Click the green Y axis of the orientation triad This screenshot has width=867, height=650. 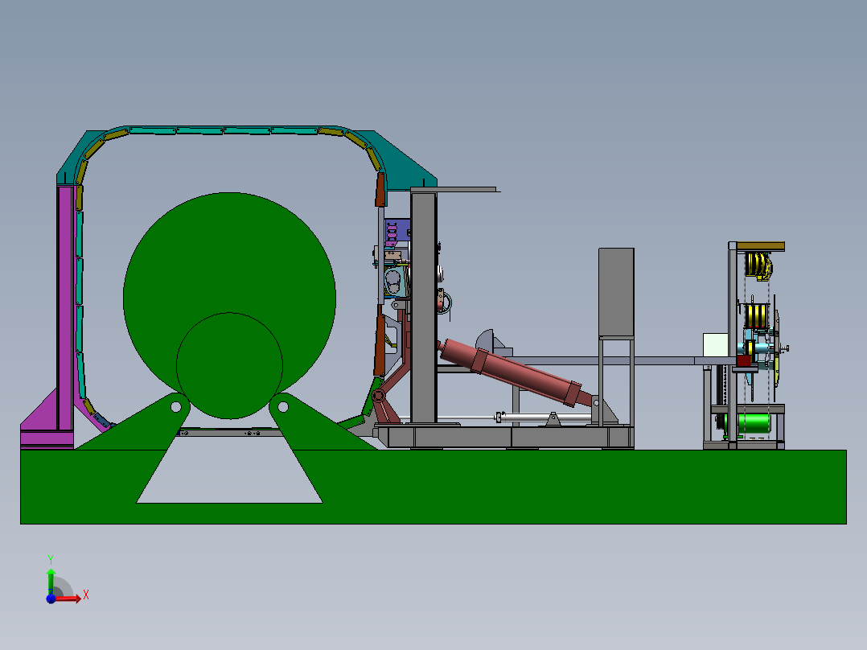pyautogui.click(x=51, y=580)
